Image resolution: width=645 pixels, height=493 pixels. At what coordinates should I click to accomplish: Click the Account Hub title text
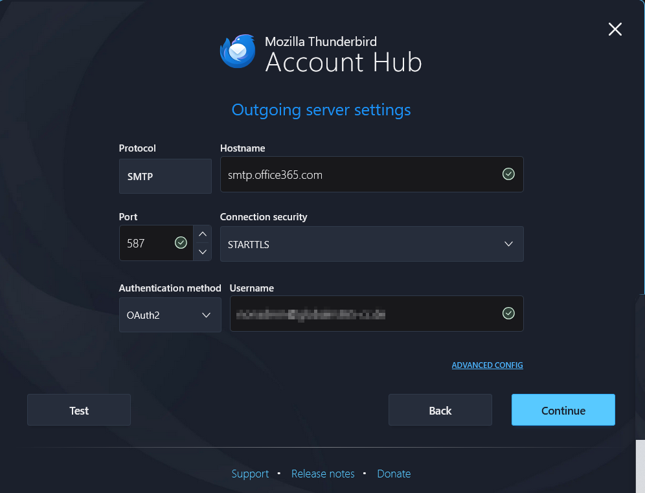pos(344,63)
